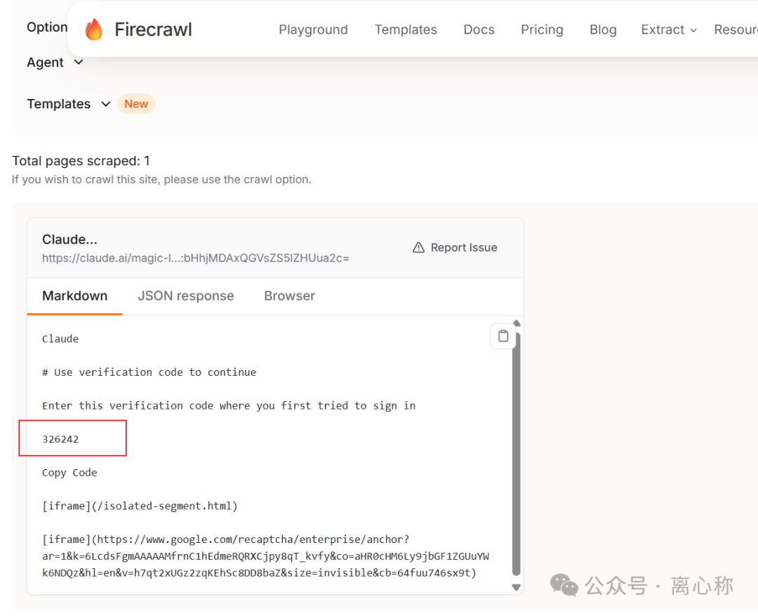The width and height of the screenshot is (758, 616).
Task: Open the Templates options dropdown
Action: 67,104
